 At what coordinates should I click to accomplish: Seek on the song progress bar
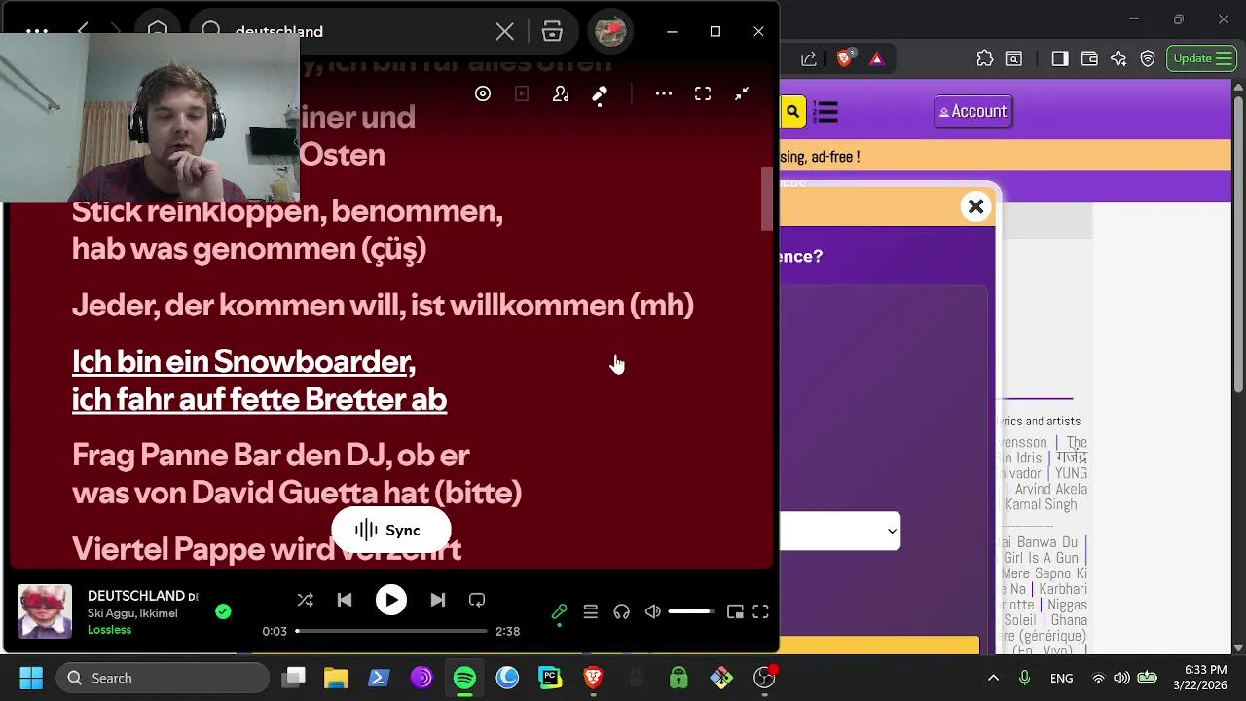pyautogui.click(x=391, y=631)
